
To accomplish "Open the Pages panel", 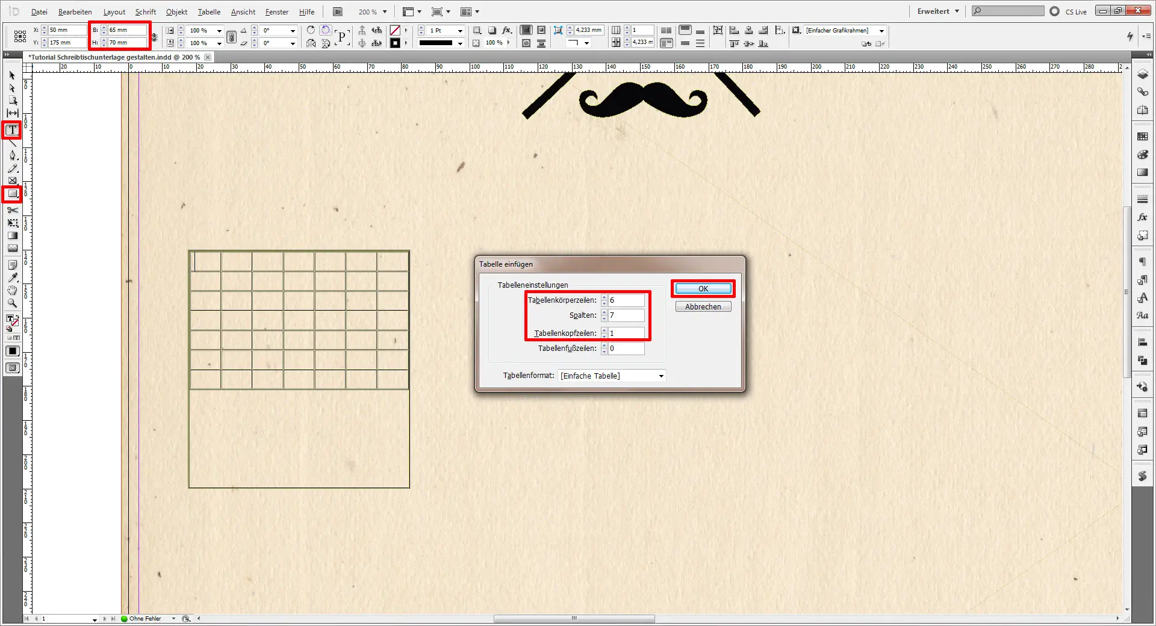I will [1142, 111].
